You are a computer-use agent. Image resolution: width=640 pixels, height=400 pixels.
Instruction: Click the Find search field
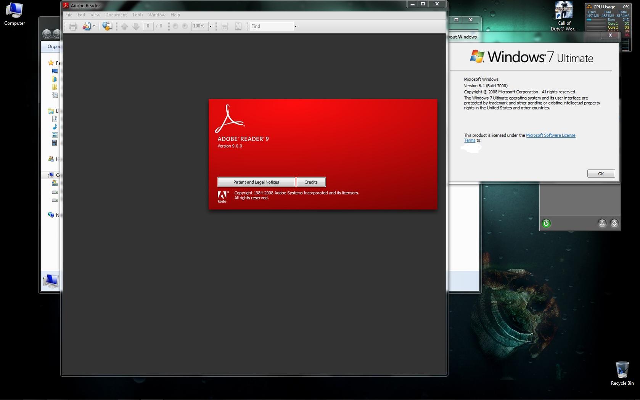[272, 26]
